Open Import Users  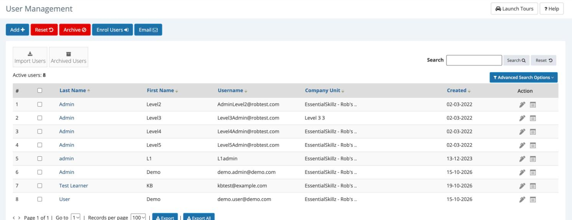click(x=30, y=57)
